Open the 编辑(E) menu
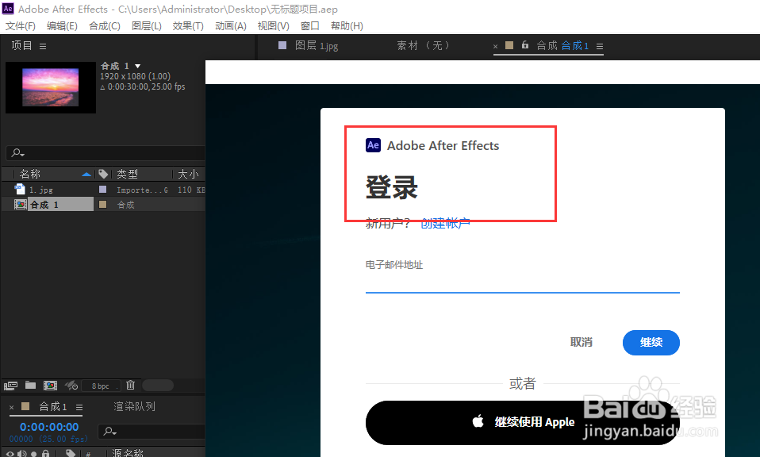The height and width of the screenshot is (457, 760). coord(62,25)
